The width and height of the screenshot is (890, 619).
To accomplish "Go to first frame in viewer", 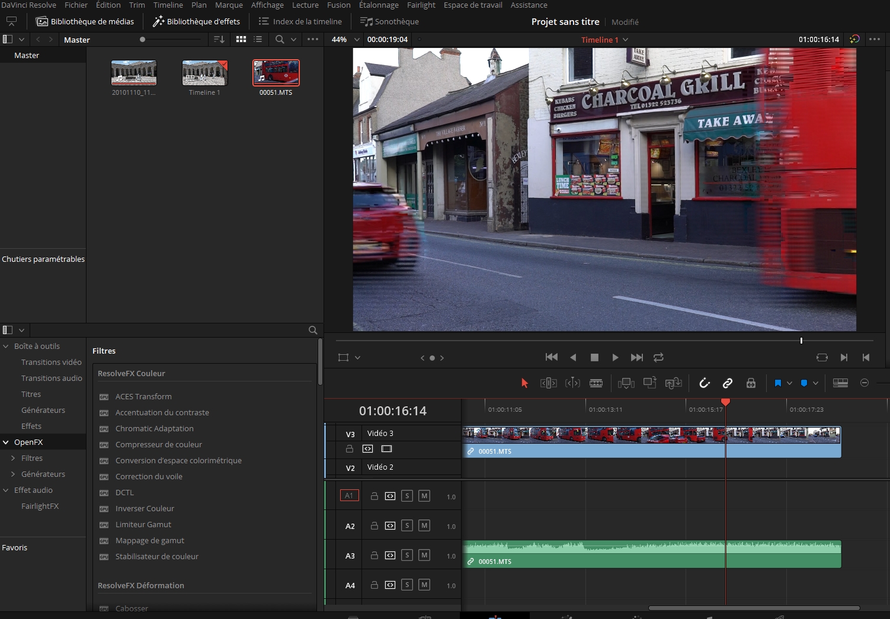I will pos(552,357).
